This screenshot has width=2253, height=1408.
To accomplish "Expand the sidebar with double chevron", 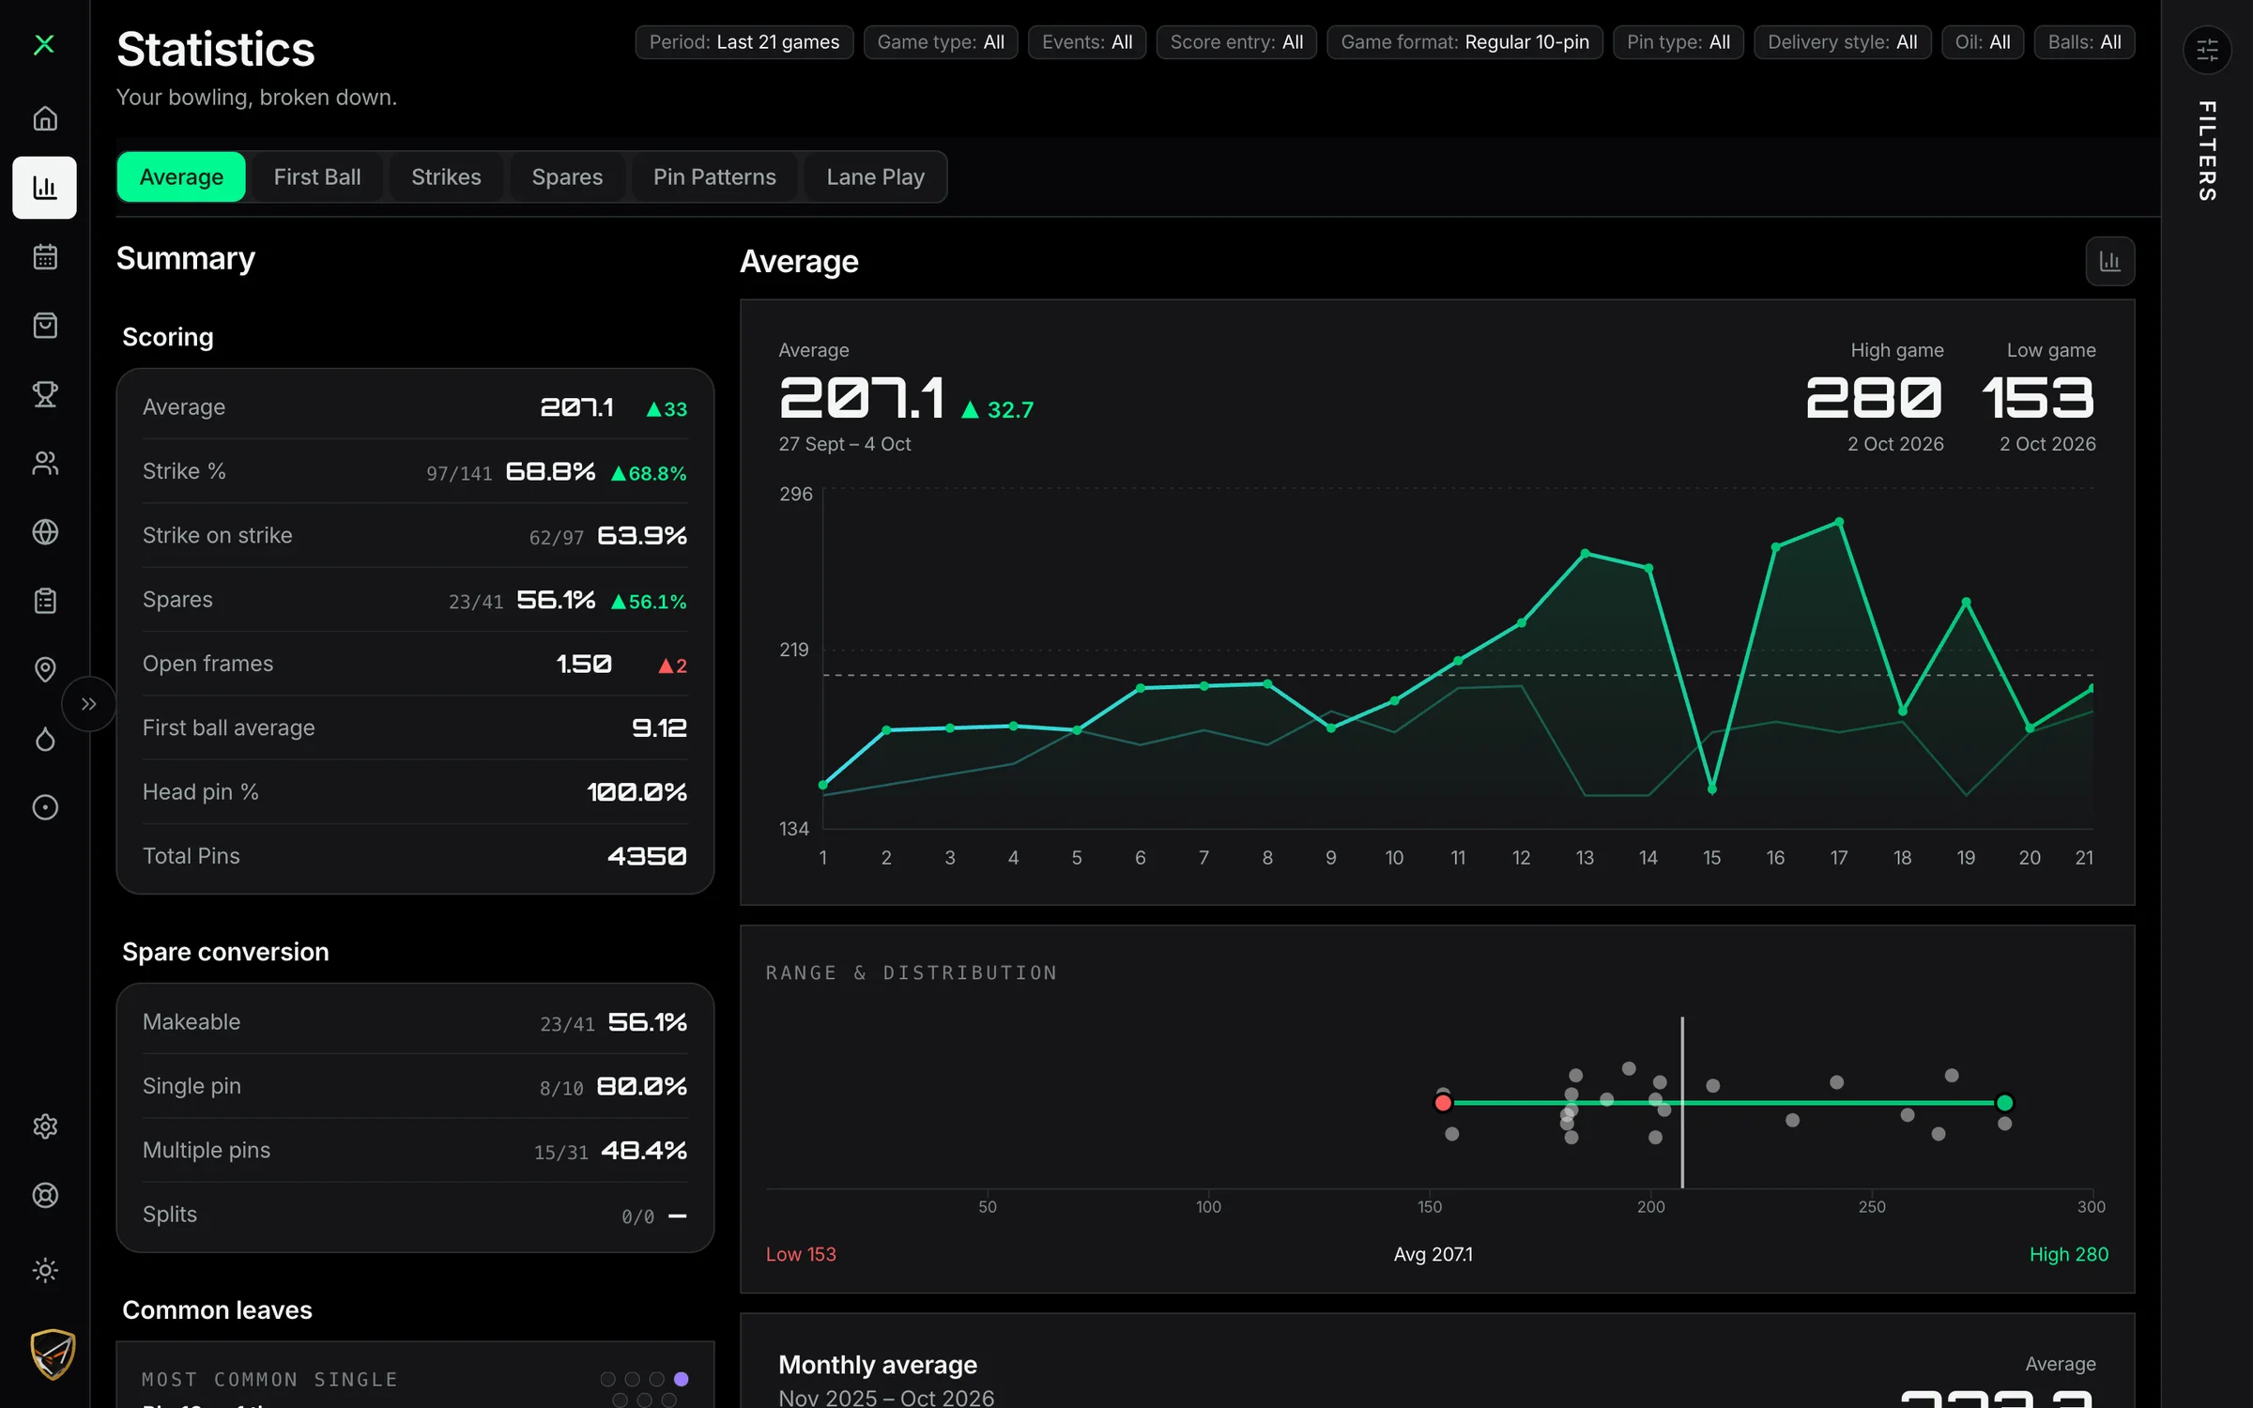I will 88,704.
